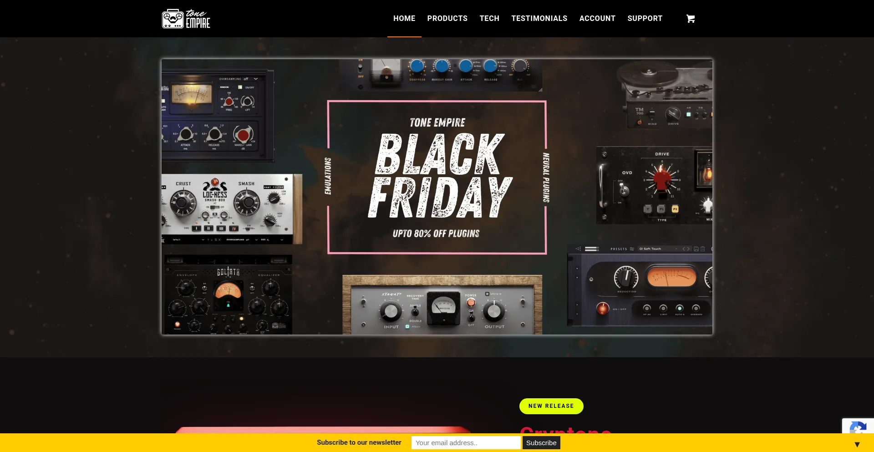Open the PRODUCTS menu

coord(447,19)
